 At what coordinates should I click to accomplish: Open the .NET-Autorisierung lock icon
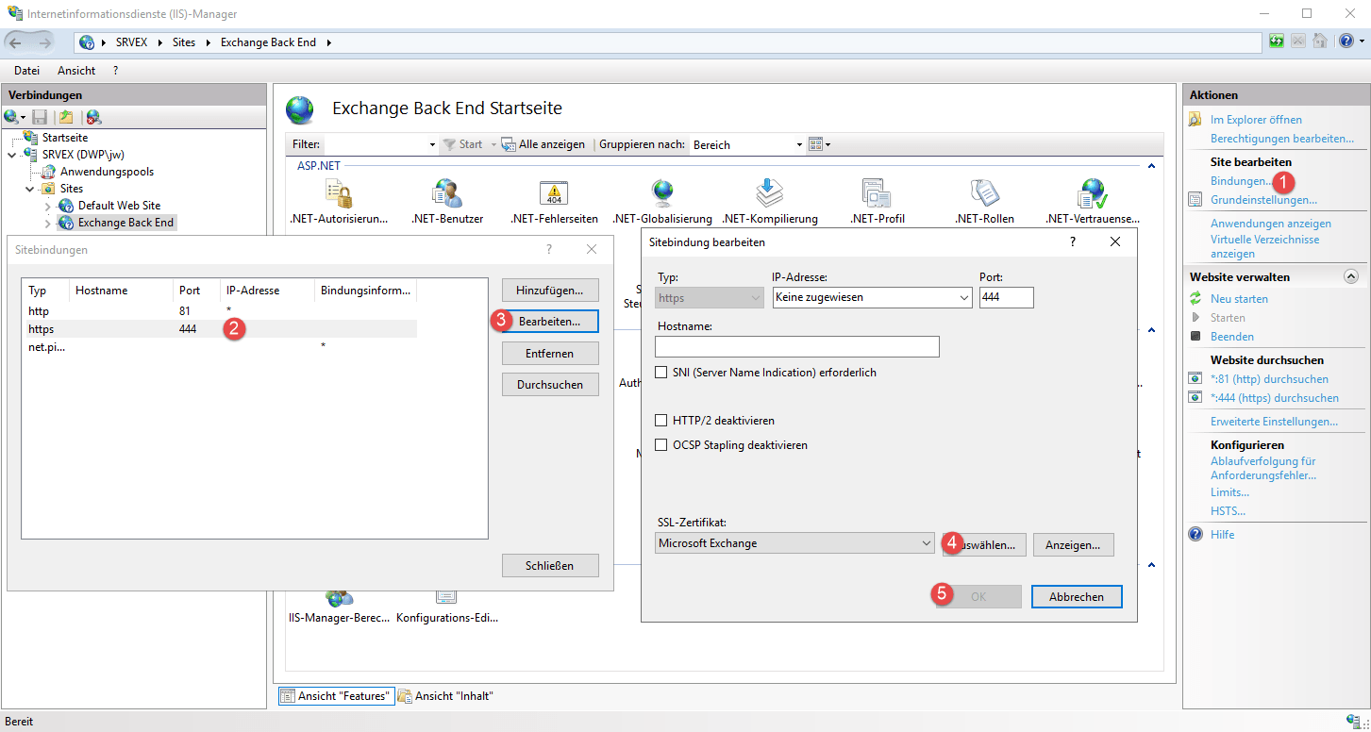[339, 193]
